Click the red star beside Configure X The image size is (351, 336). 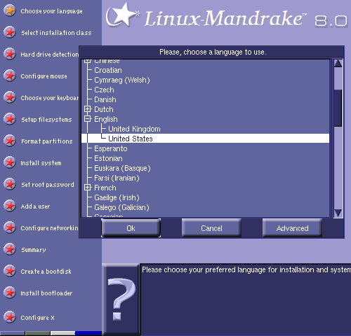(10, 317)
